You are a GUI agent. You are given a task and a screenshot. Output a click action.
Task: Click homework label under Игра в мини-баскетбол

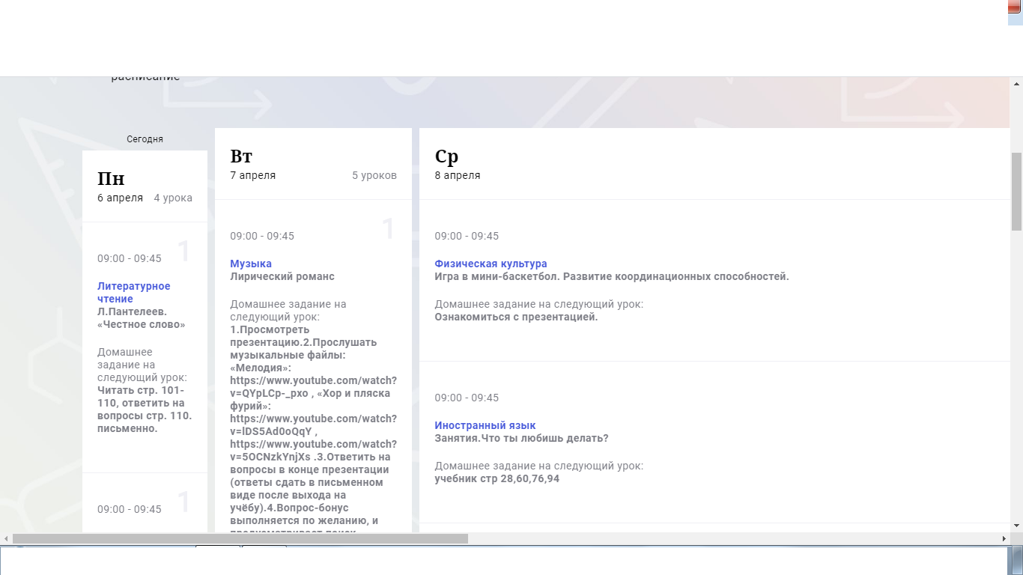click(539, 304)
